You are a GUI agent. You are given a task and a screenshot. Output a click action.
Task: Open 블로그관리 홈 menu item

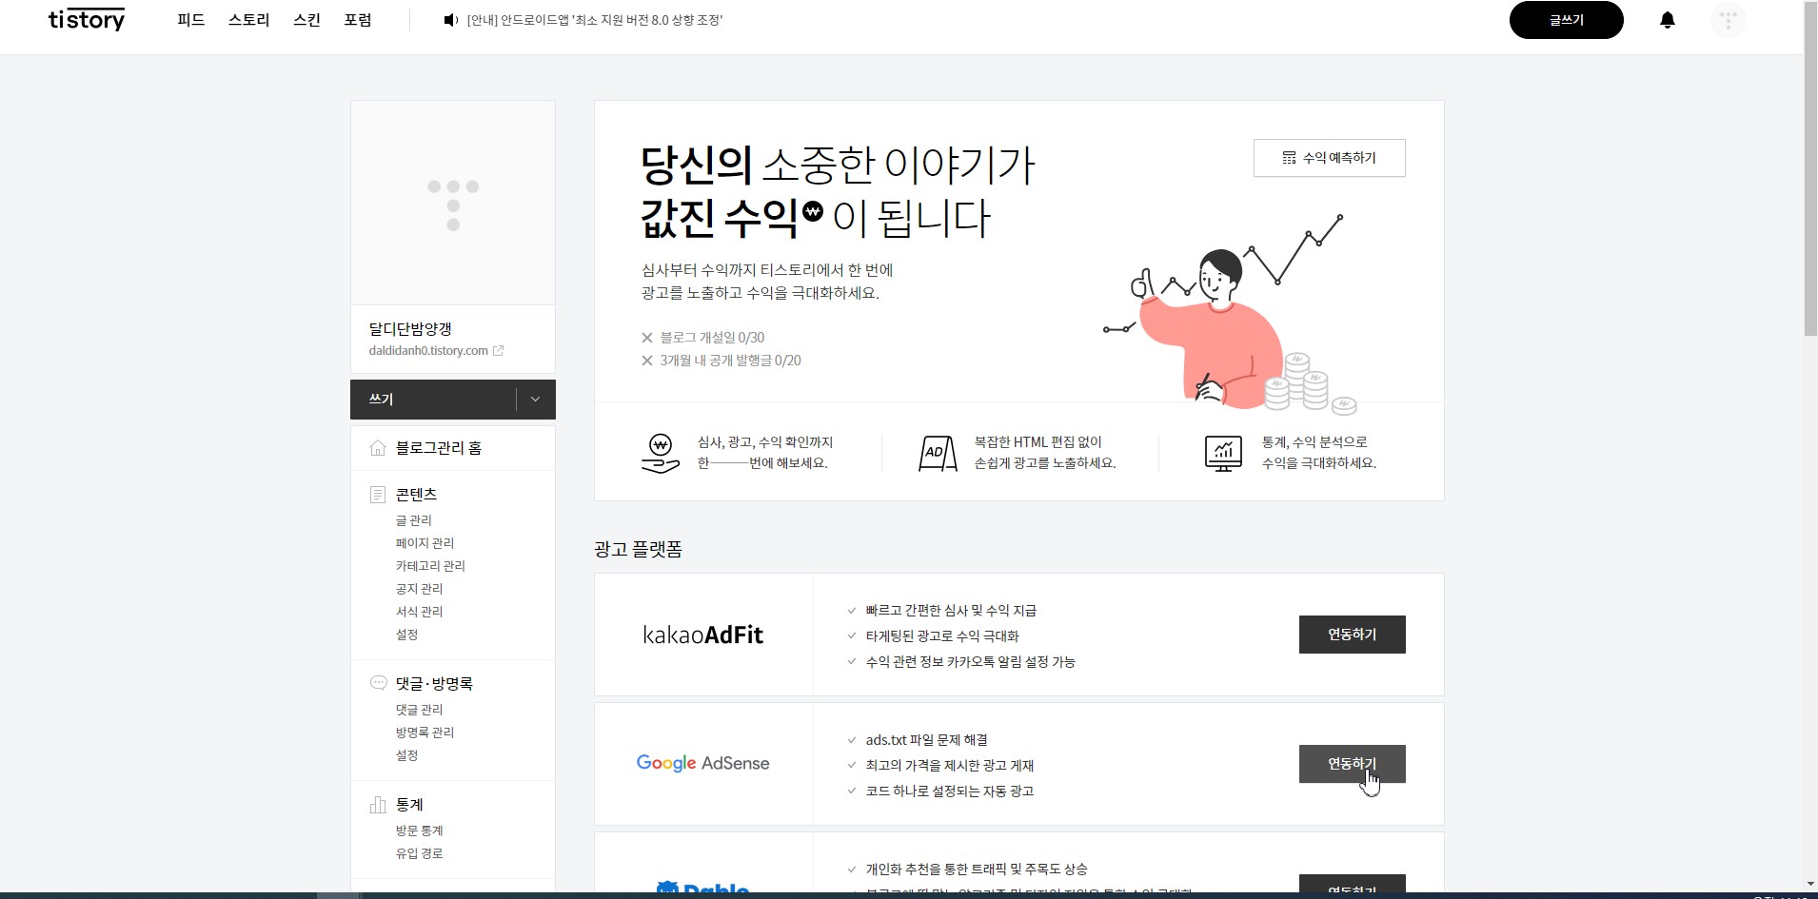[439, 448]
